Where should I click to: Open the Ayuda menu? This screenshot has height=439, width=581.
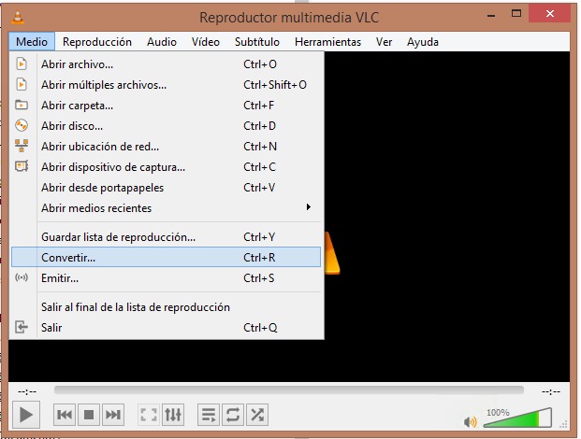423,42
